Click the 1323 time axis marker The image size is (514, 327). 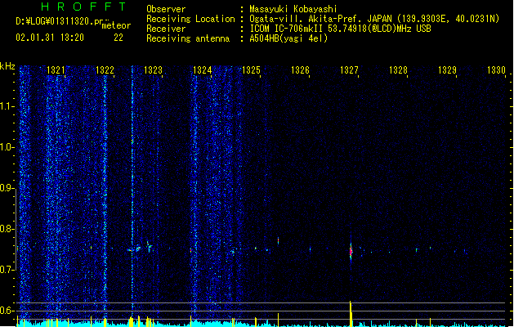point(153,70)
